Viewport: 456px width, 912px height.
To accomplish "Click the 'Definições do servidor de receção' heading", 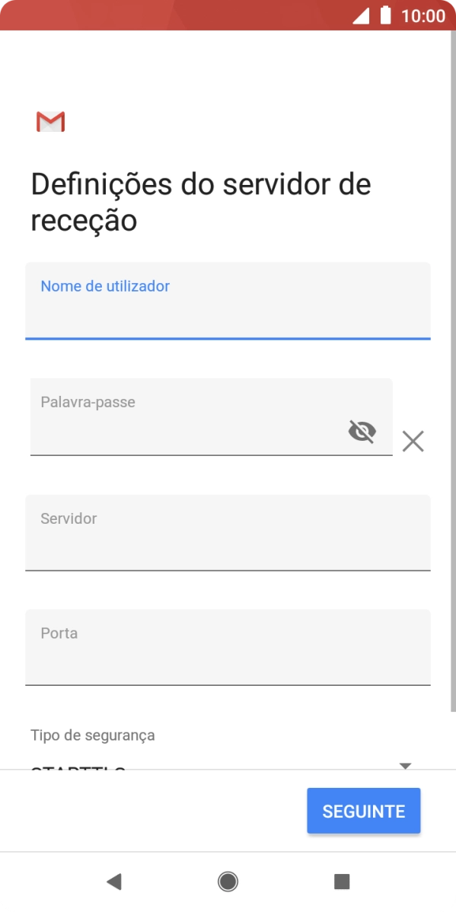I will click(200, 201).
